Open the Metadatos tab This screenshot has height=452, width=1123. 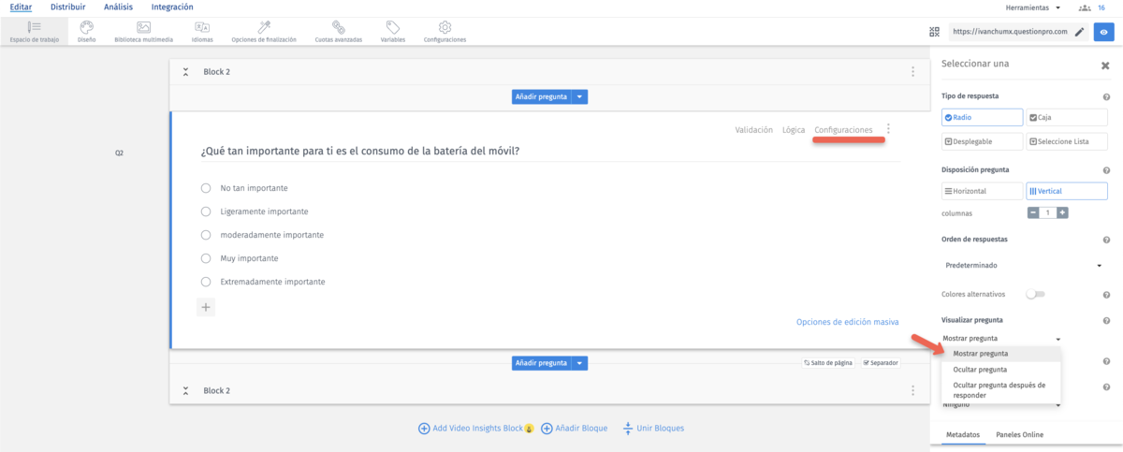963,435
